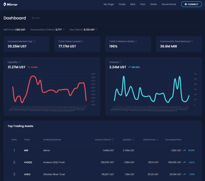Click the Invesco QQQ Trust name
Viewport: 205px width, 181px height.
pyautogui.click(x=54, y=162)
